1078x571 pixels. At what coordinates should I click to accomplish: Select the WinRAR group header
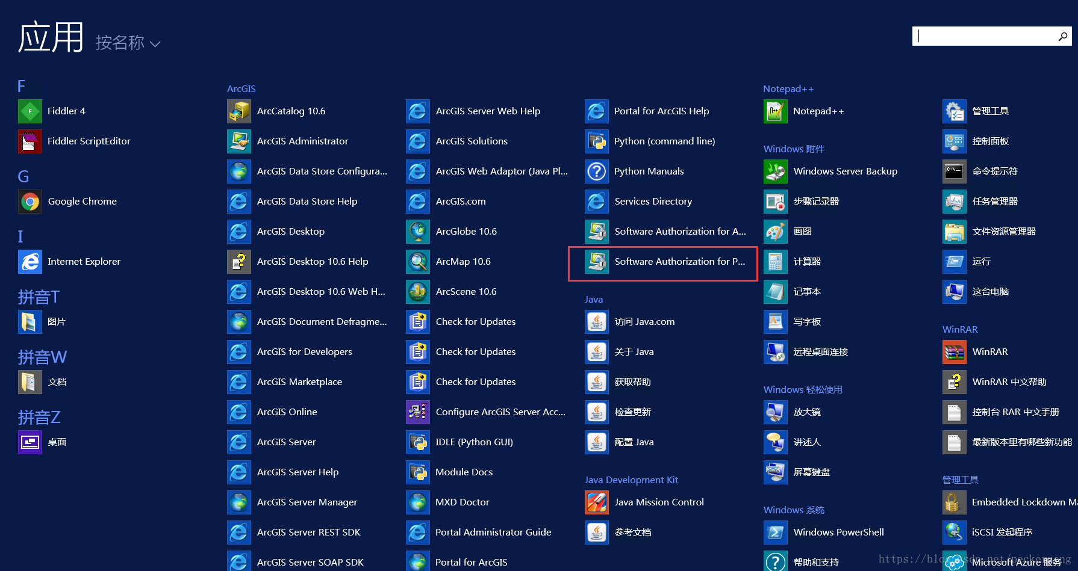pos(960,330)
